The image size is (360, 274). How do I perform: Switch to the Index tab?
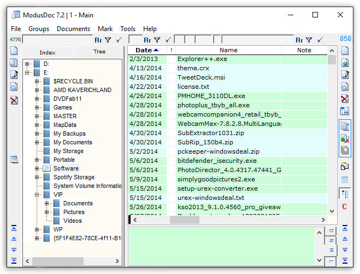pos(48,52)
